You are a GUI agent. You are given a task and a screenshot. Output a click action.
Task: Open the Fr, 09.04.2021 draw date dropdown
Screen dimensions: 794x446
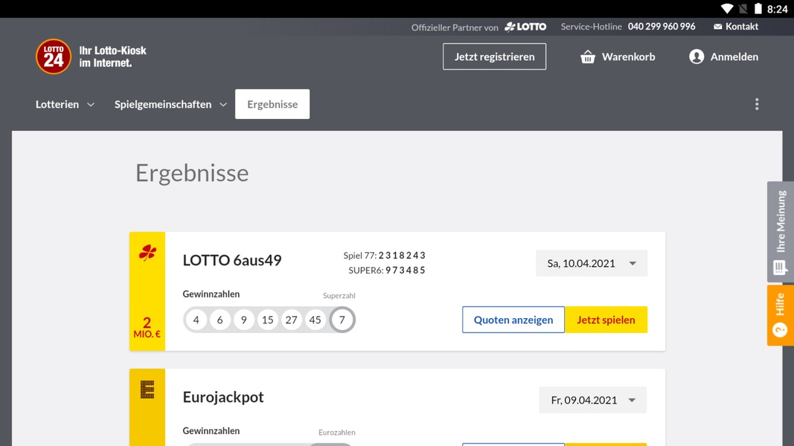point(592,400)
